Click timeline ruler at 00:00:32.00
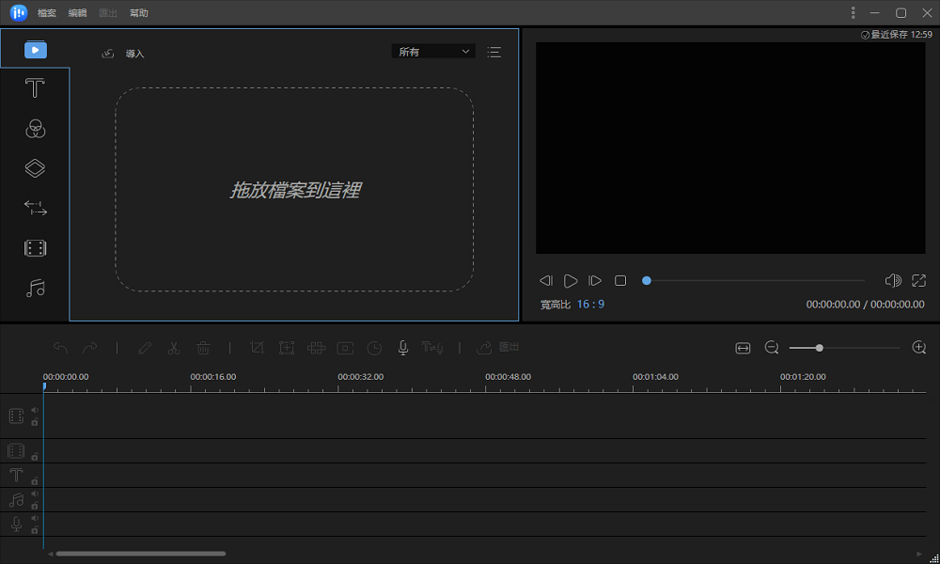The image size is (940, 564). point(360,377)
